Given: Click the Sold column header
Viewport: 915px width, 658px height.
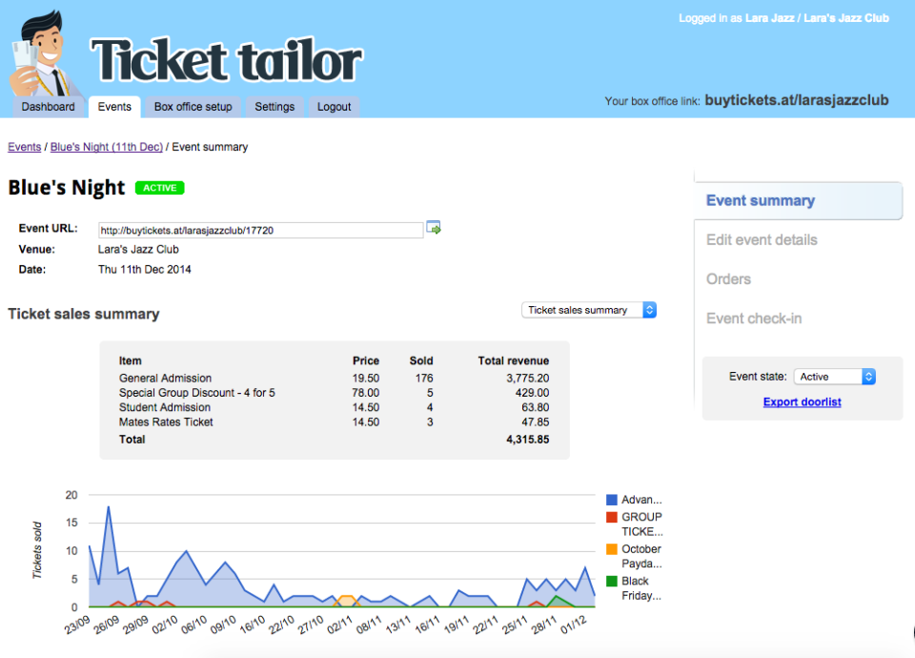Looking at the screenshot, I should [421, 360].
